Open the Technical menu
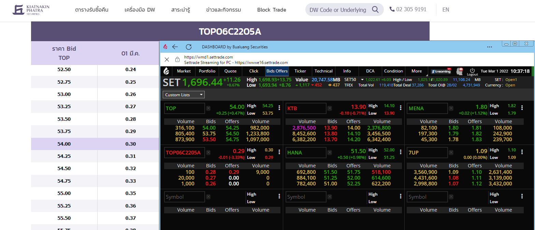Viewport: 535px width, 230px height. pos(323,71)
